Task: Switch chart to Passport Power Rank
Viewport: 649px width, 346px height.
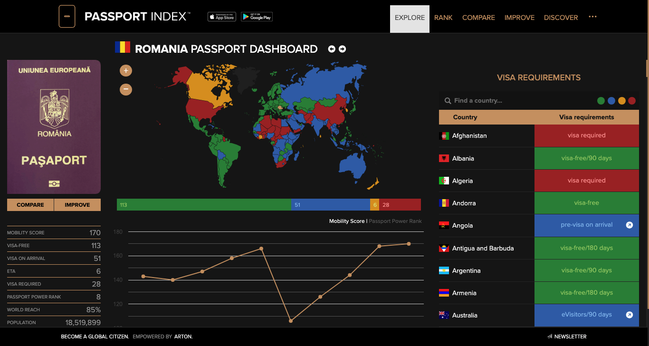Action: (x=395, y=221)
